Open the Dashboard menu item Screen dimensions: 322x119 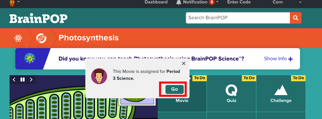156,2
